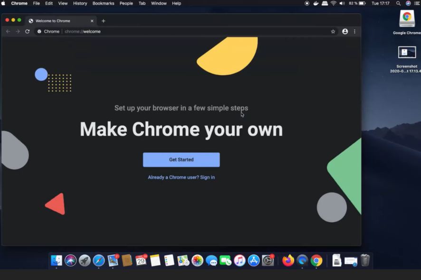Open Mail stamp icon in the Dock

point(113,261)
